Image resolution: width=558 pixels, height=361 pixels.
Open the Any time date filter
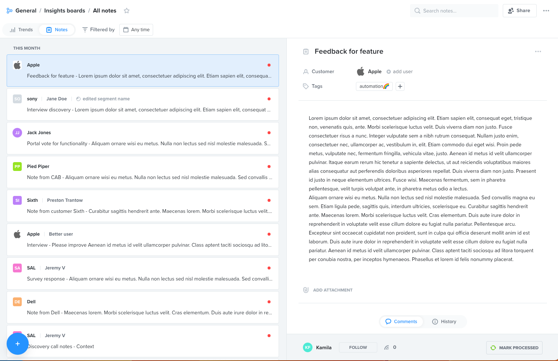136,30
